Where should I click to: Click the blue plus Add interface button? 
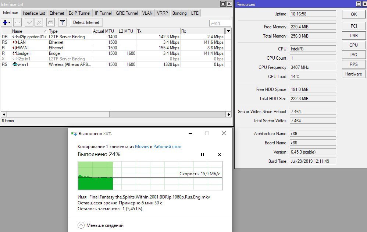click(5, 22)
